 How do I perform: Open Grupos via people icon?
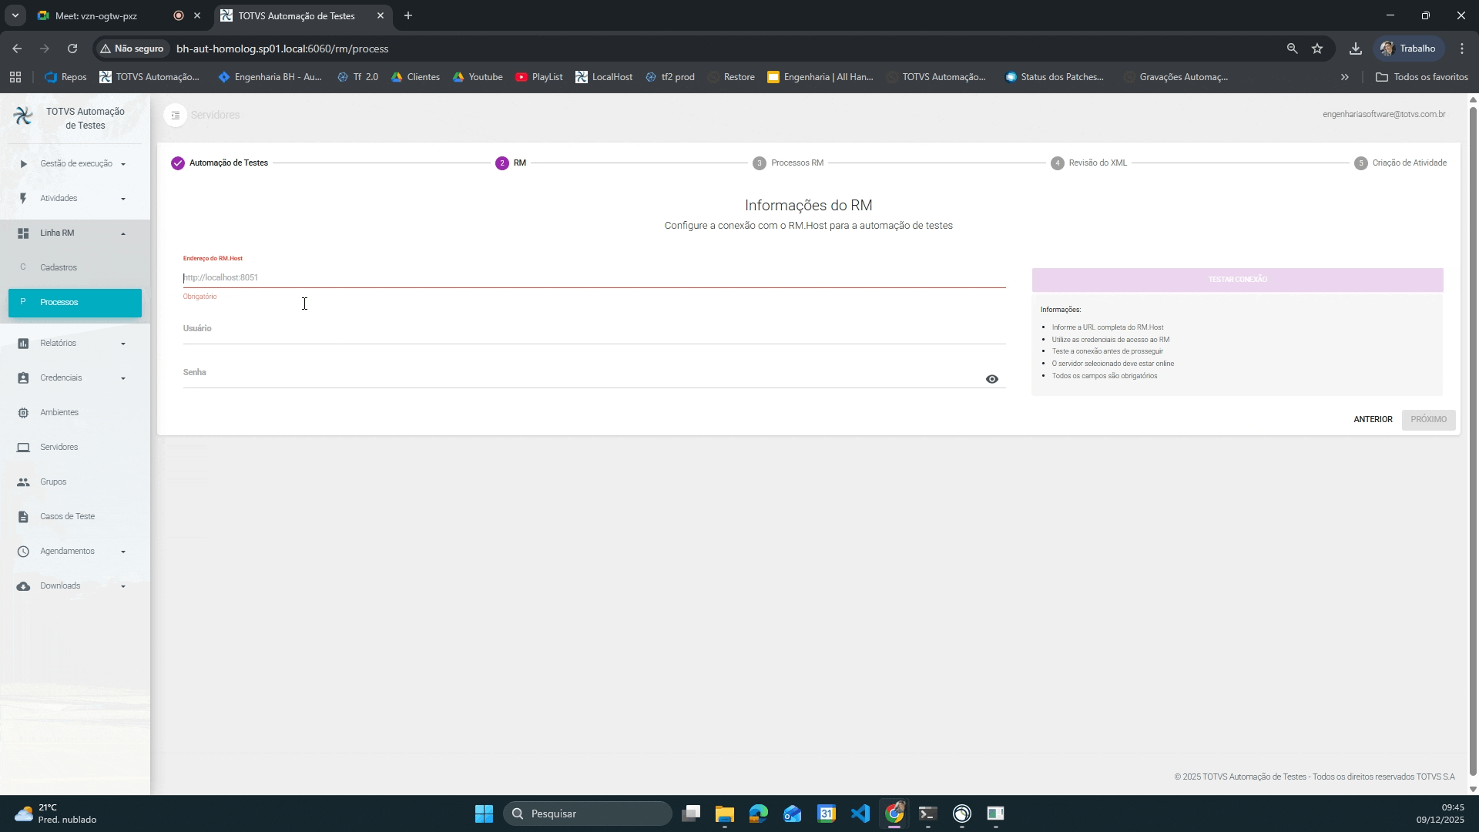pyautogui.click(x=23, y=482)
